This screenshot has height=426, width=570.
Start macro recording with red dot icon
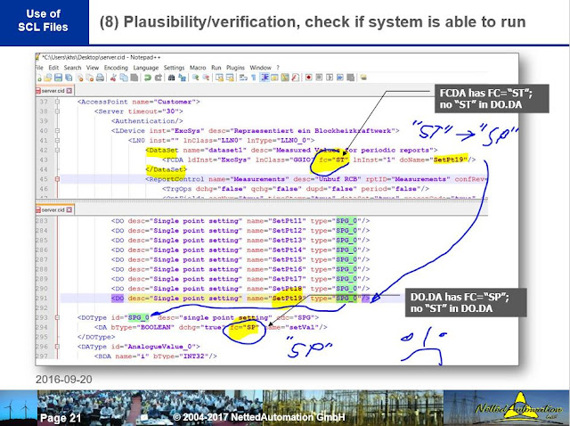pos(309,78)
